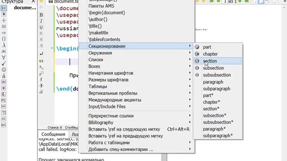The height and width of the screenshot is (161, 287).
Task: Apply italic with the I toolbar icon
Action: point(41,21)
